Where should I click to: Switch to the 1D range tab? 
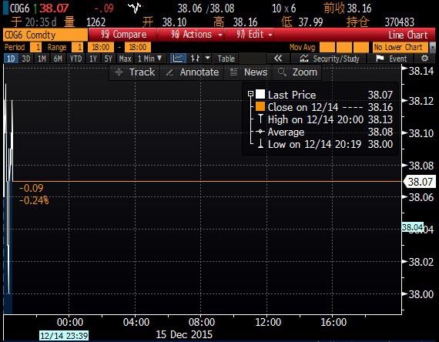point(11,59)
